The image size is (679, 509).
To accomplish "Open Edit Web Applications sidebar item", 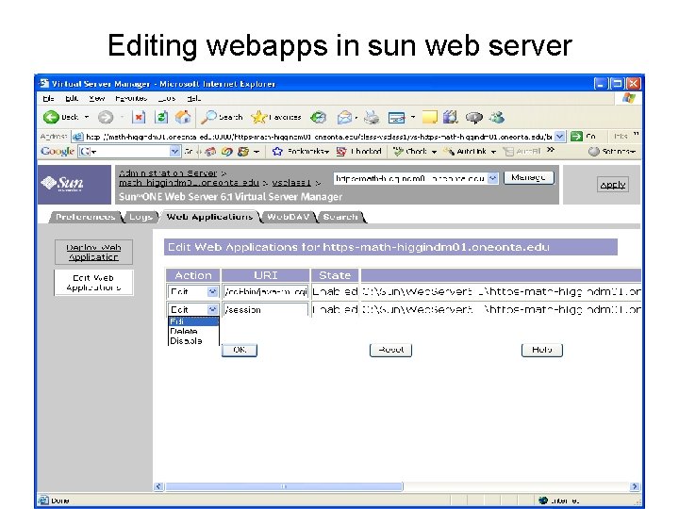I will pos(93,283).
